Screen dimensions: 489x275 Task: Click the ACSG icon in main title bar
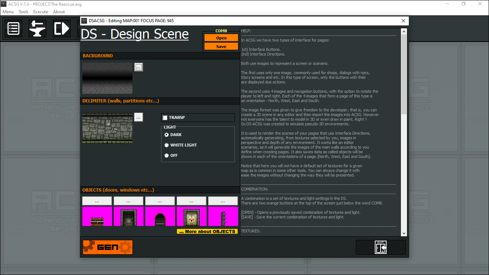[4, 4]
